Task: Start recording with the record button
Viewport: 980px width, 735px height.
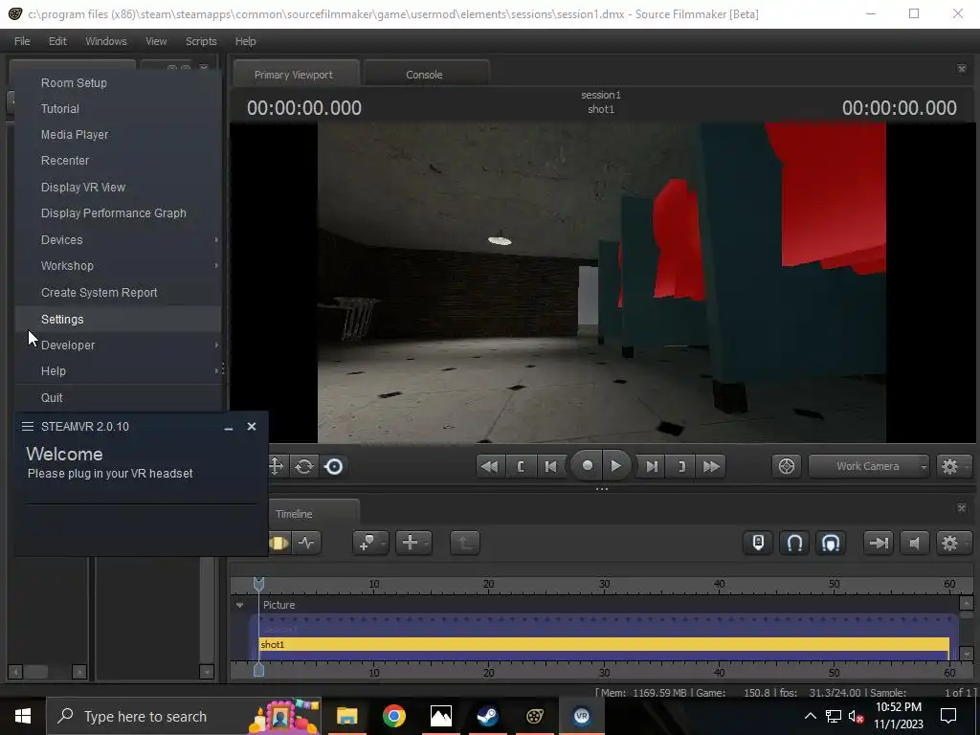Action: (587, 466)
